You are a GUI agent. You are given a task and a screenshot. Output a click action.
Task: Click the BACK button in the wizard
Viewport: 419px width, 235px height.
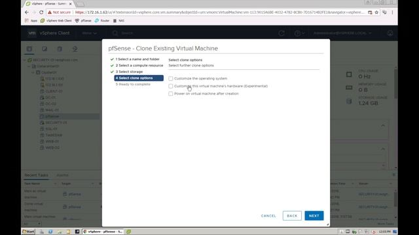click(x=292, y=216)
